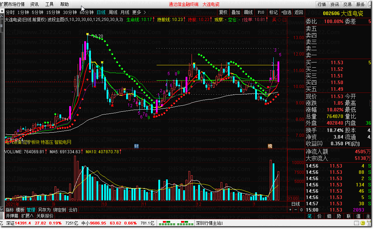Select the 值 value tab

point(359,216)
